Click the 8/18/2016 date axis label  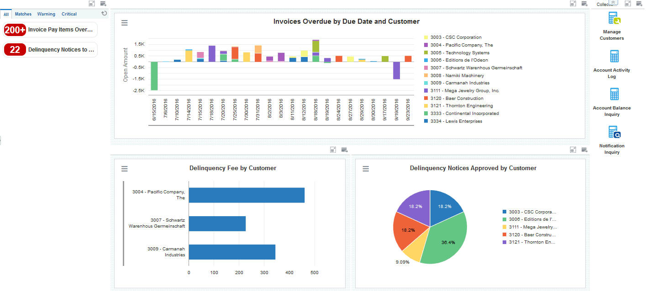tap(316, 110)
